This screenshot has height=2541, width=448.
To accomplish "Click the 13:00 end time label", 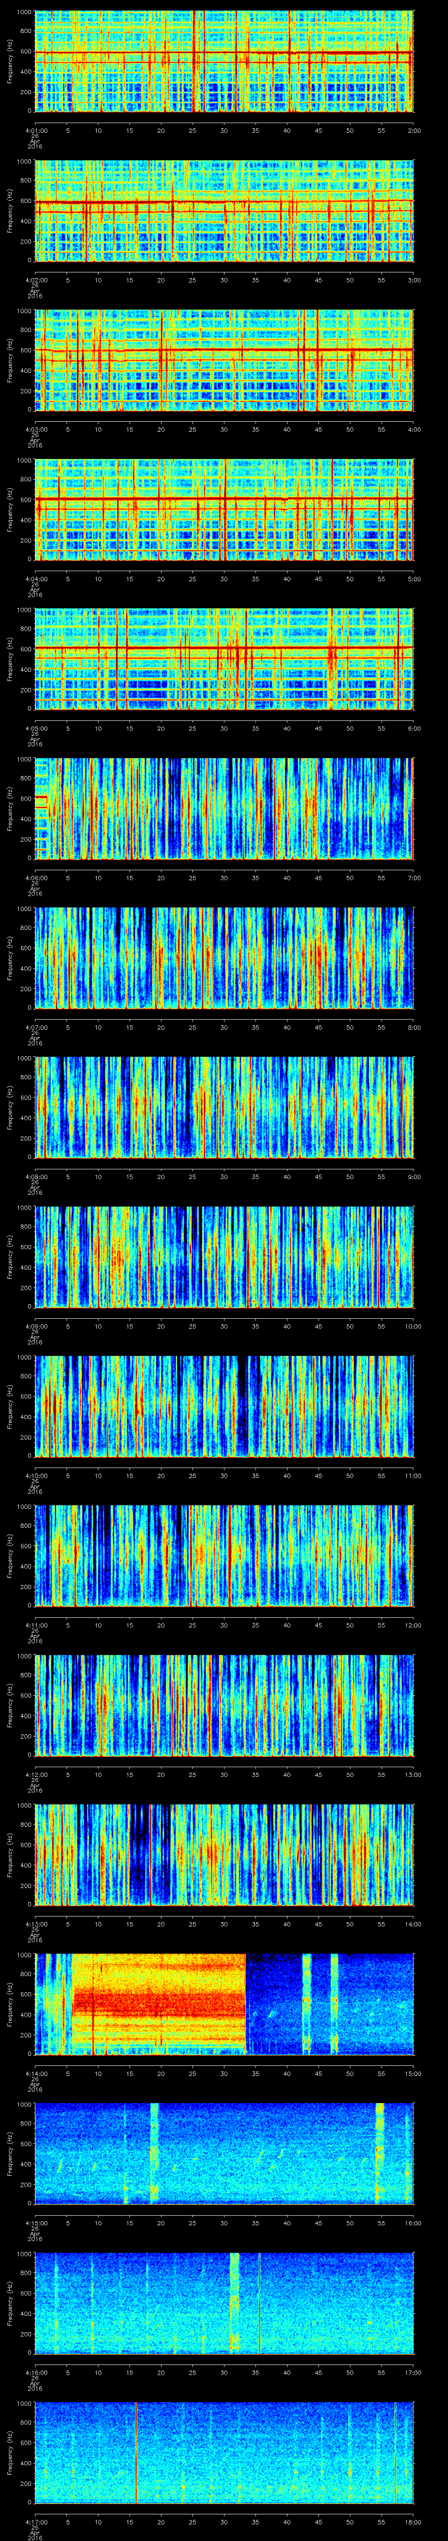I will pos(413,1774).
